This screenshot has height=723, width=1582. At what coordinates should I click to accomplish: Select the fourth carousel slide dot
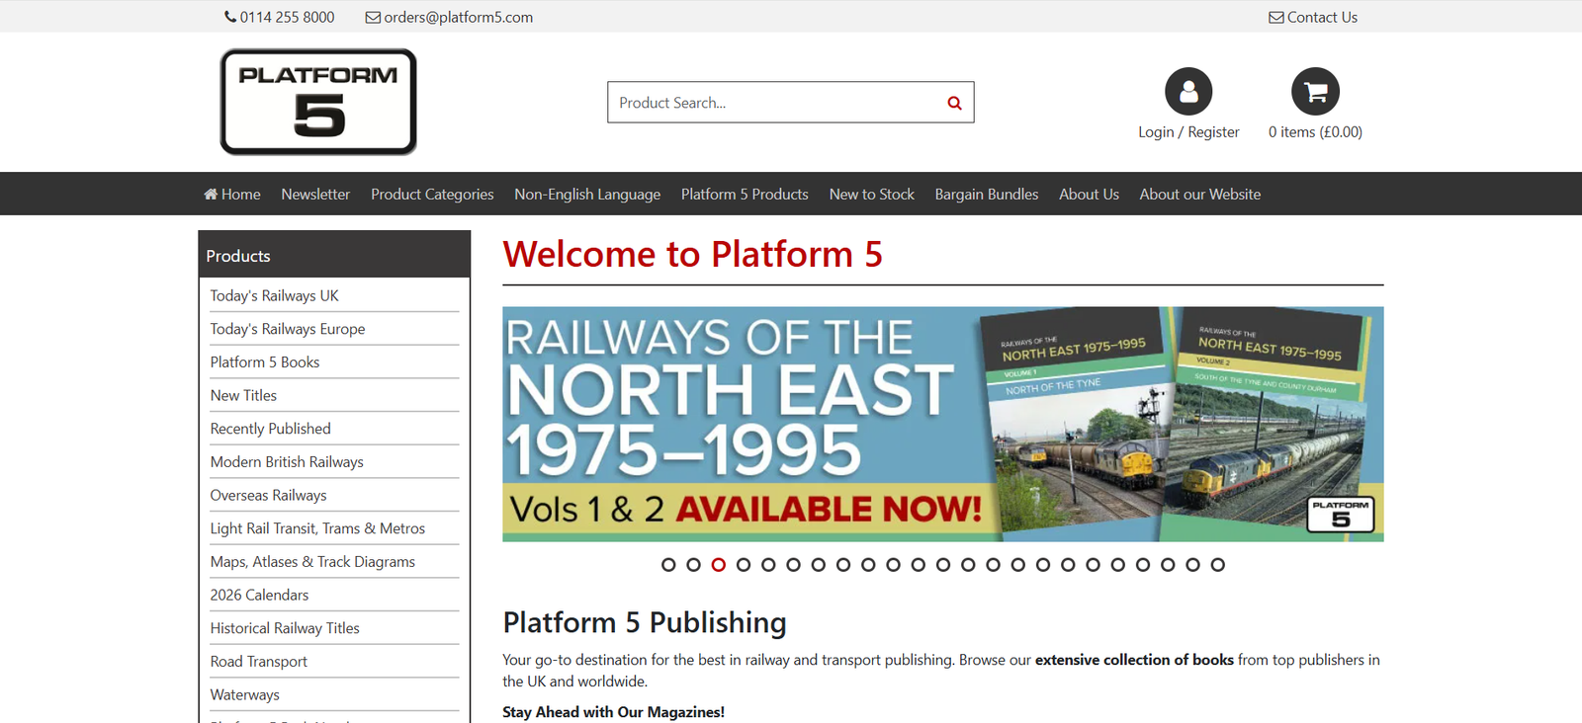pyautogui.click(x=744, y=565)
